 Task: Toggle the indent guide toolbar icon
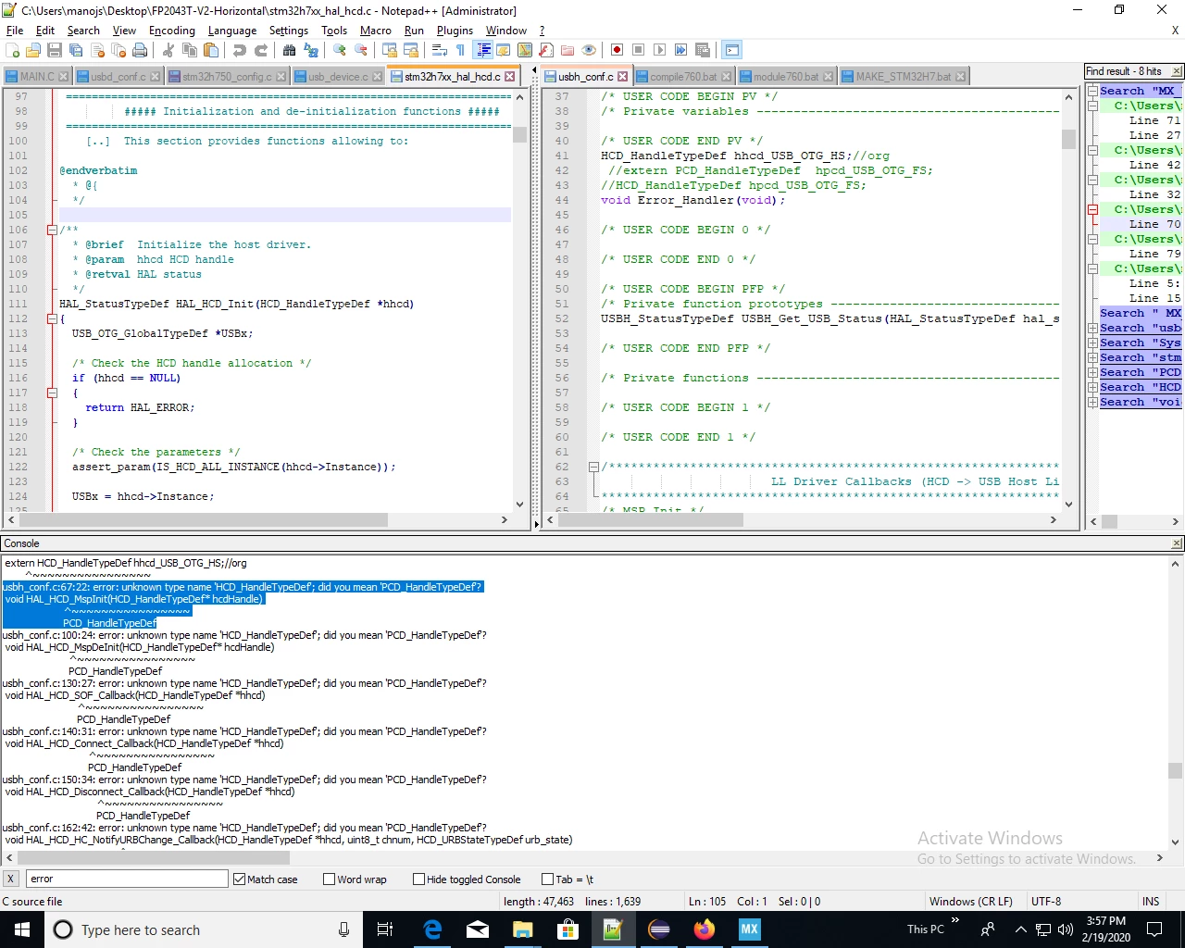[x=482, y=50]
